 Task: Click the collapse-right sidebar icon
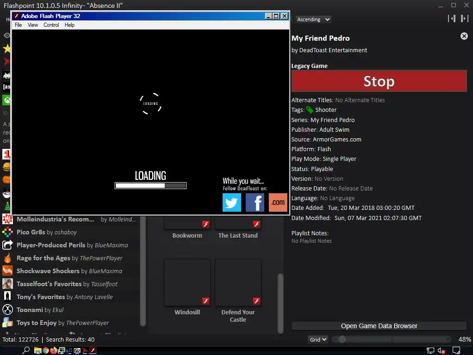(464, 18)
